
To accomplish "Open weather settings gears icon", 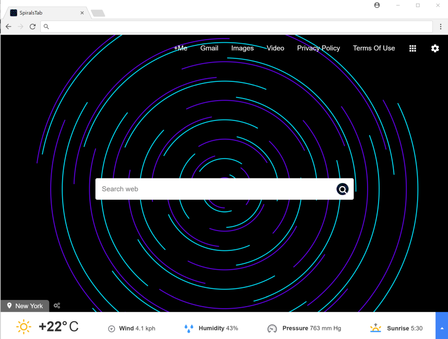I will pos(57,306).
